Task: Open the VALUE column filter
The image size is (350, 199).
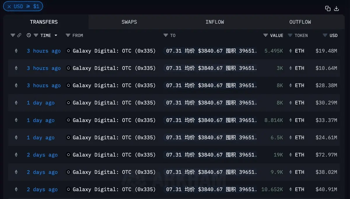Action: [265, 35]
